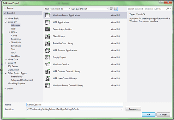Select the Reporting category
Screen dimensions: 174x120
point(16,39)
